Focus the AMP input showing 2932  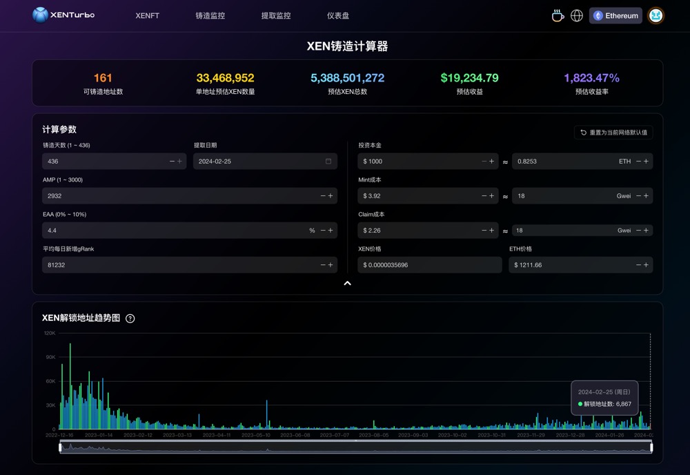coord(190,195)
